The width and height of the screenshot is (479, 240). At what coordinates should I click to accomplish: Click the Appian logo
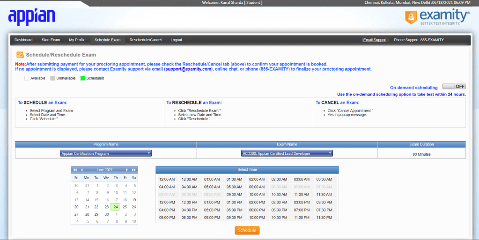click(x=31, y=17)
